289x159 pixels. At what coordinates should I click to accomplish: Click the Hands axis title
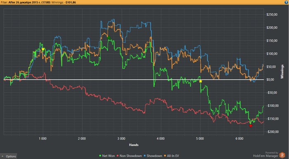point(134,145)
